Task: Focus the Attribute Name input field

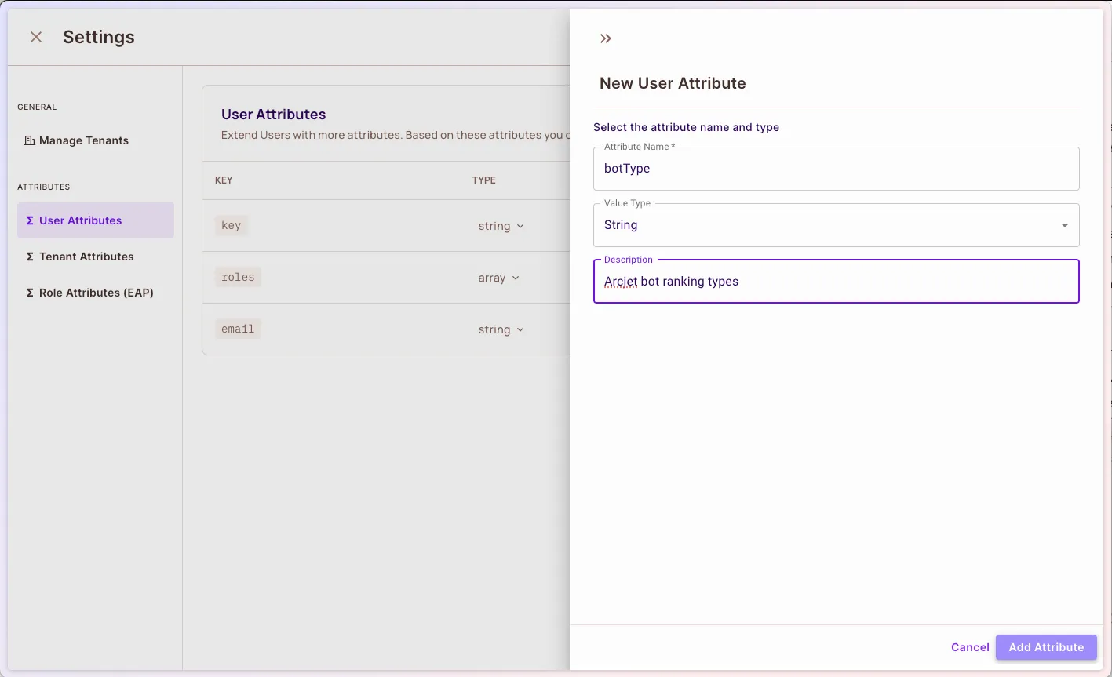Action: tap(835, 169)
